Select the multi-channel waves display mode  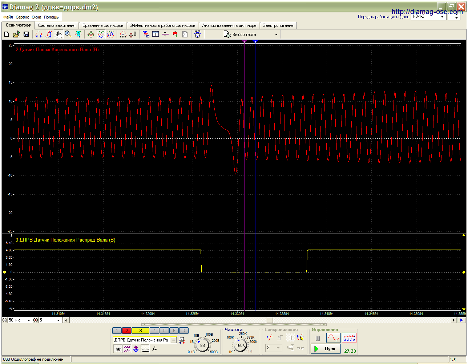(349, 338)
